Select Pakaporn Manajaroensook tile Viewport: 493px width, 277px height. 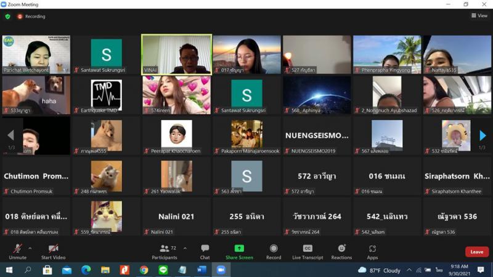pyautogui.click(x=247, y=135)
